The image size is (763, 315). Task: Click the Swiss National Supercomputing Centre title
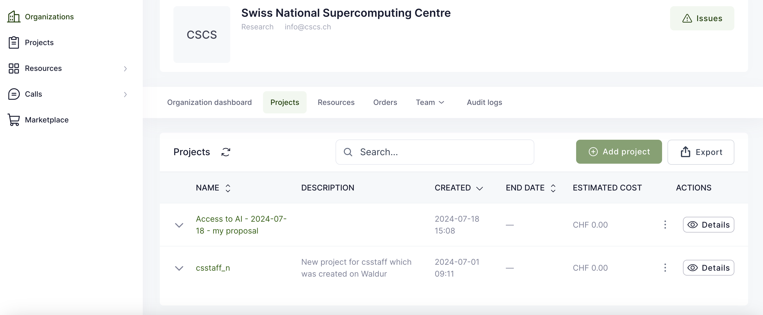[x=346, y=13]
